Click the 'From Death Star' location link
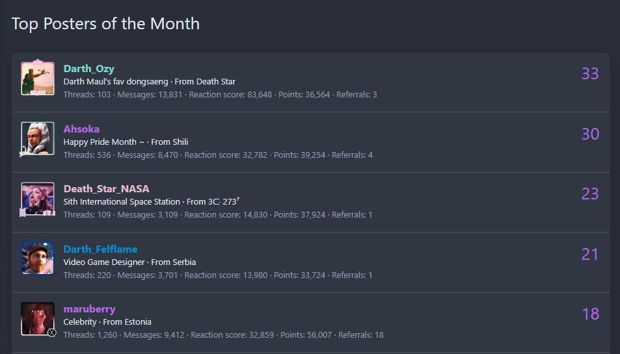 (205, 82)
